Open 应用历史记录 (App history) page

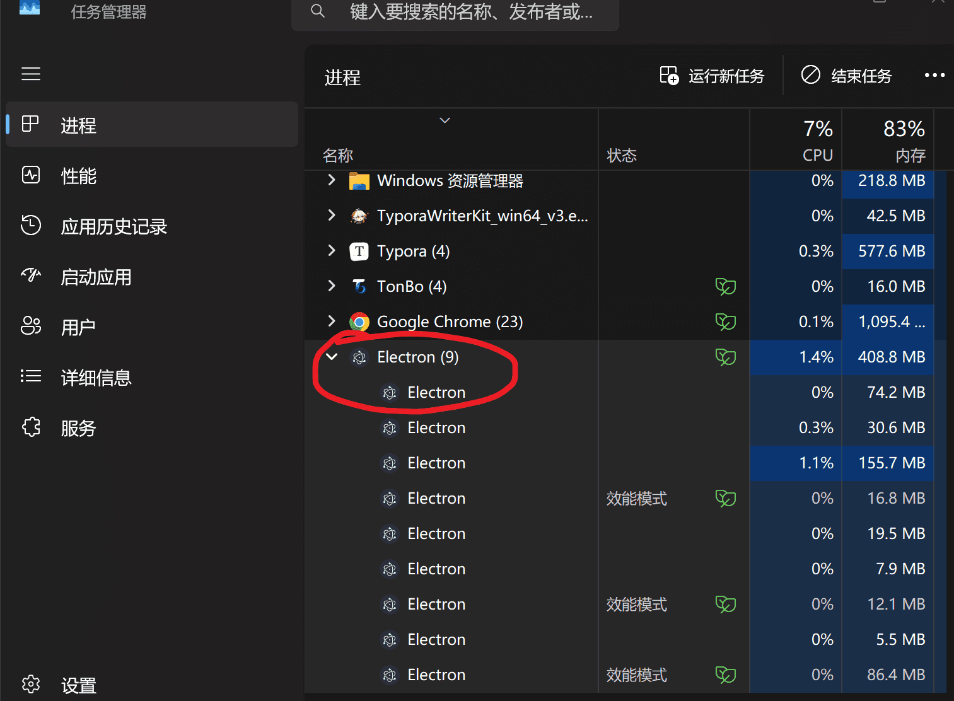click(152, 226)
